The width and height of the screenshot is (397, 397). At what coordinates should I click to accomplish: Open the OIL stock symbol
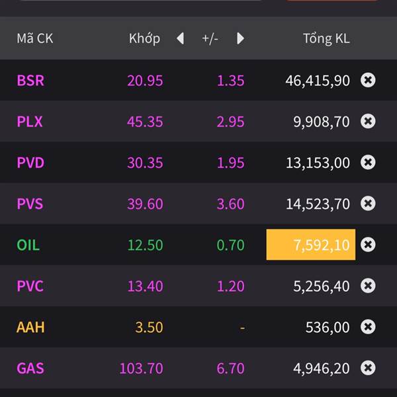[28, 245]
